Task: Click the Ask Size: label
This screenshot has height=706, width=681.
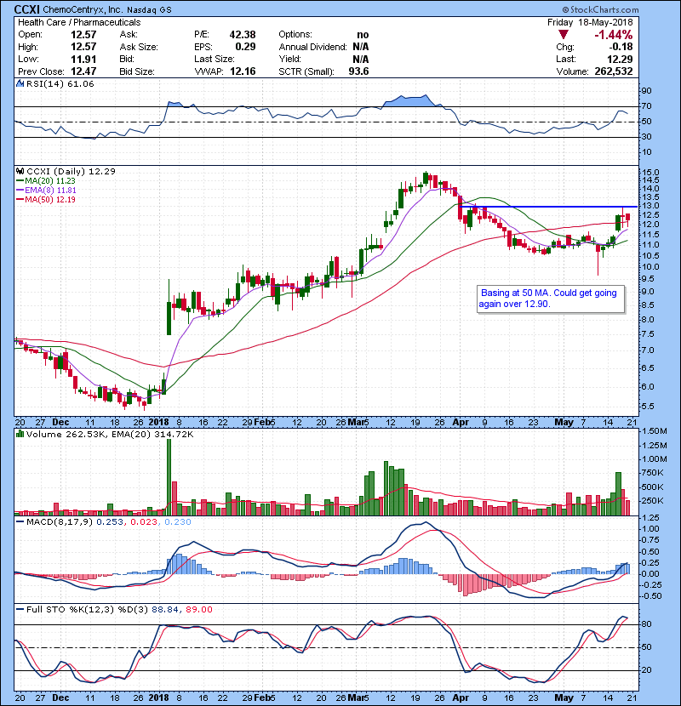Action: point(139,47)
